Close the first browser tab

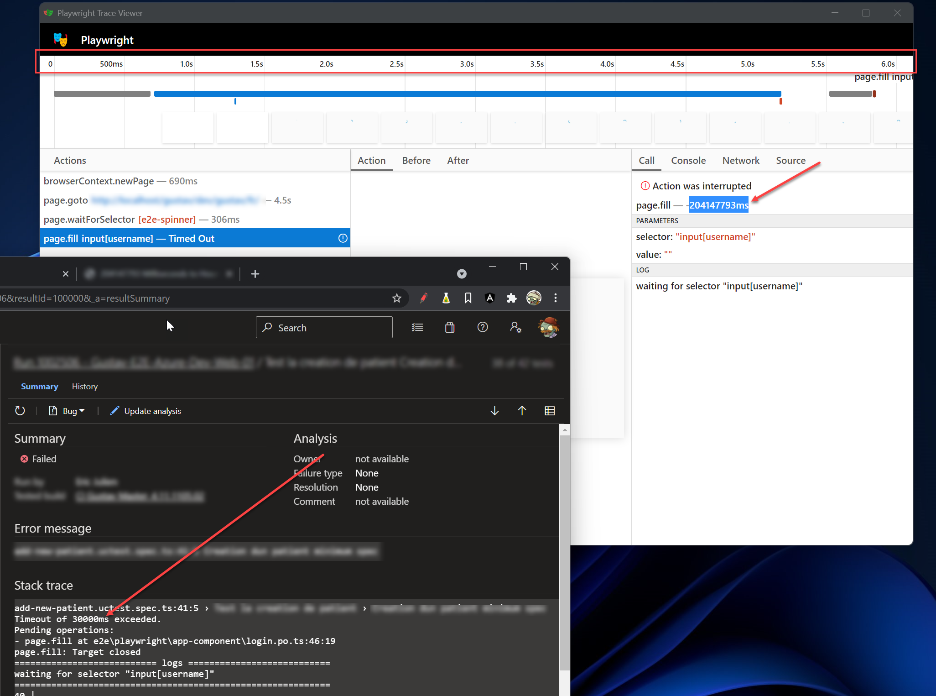coord(65,273)
